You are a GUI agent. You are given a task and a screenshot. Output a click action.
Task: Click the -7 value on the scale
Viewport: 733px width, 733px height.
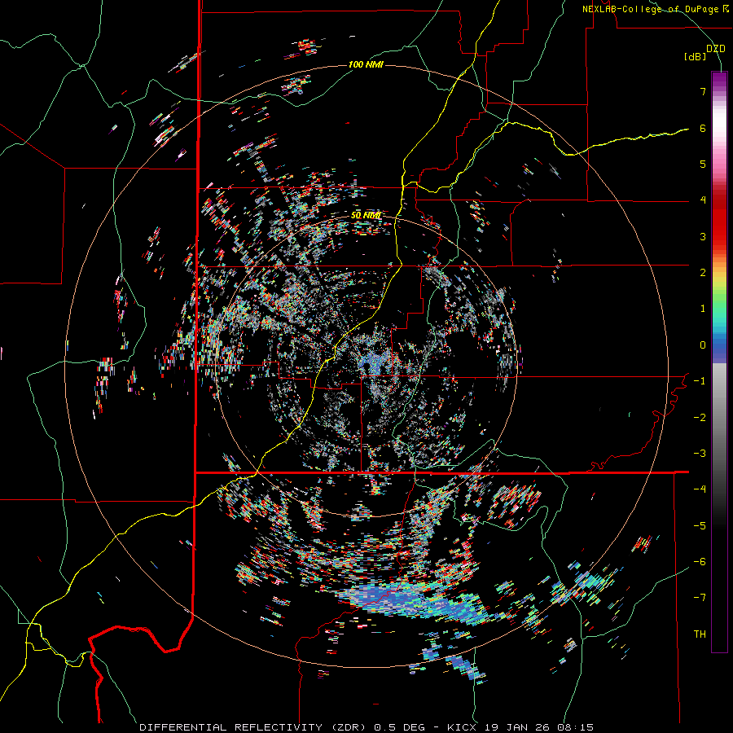pyautogui.click(x=700, y=598)
